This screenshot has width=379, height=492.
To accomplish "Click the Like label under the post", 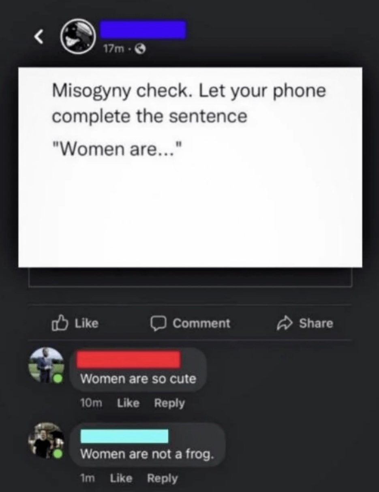I will click(x=87, y=323).
